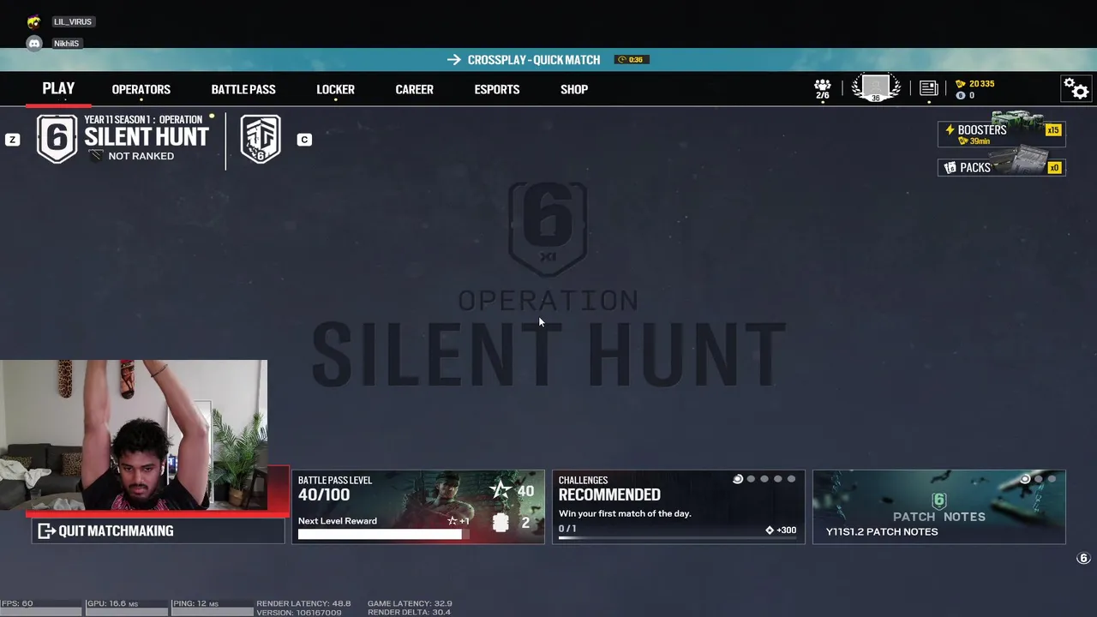The image size is (1097, 617).
Task: Click the QUIT MATCHMAKING button
Action: point(159,530)
